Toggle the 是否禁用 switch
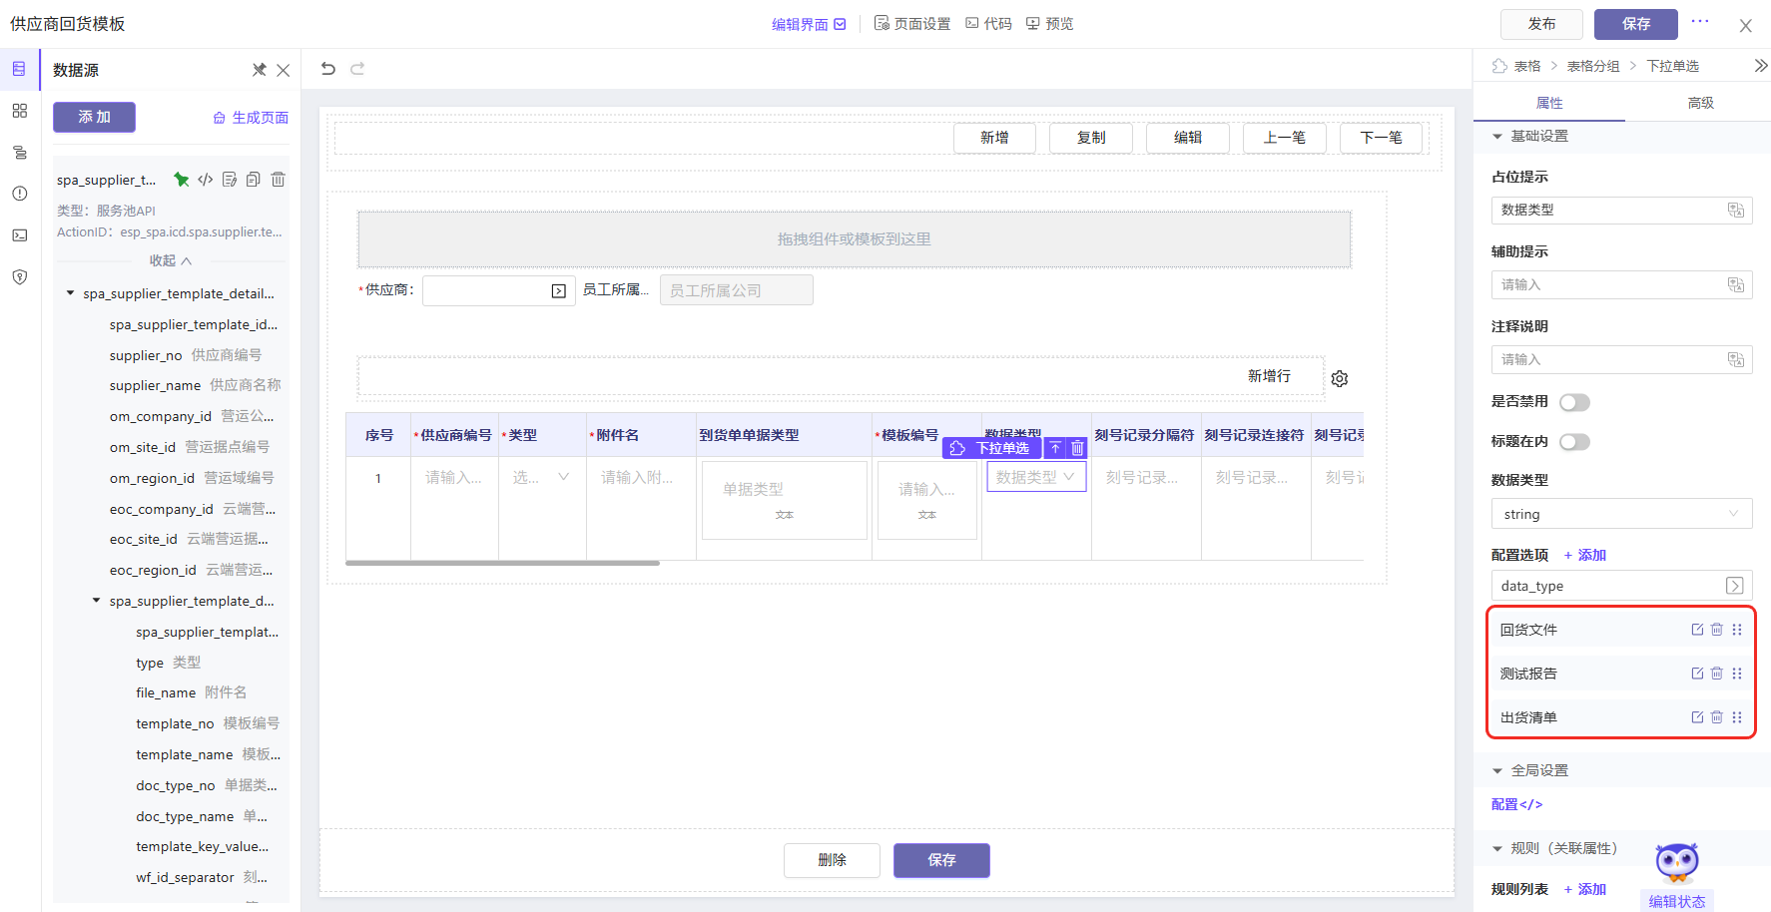This screenshot has height=912, width=1771. pos(1574,402)
